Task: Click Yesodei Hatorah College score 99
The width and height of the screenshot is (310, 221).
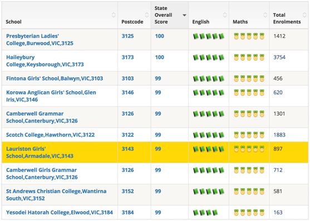Action: [x=158, y=212]
